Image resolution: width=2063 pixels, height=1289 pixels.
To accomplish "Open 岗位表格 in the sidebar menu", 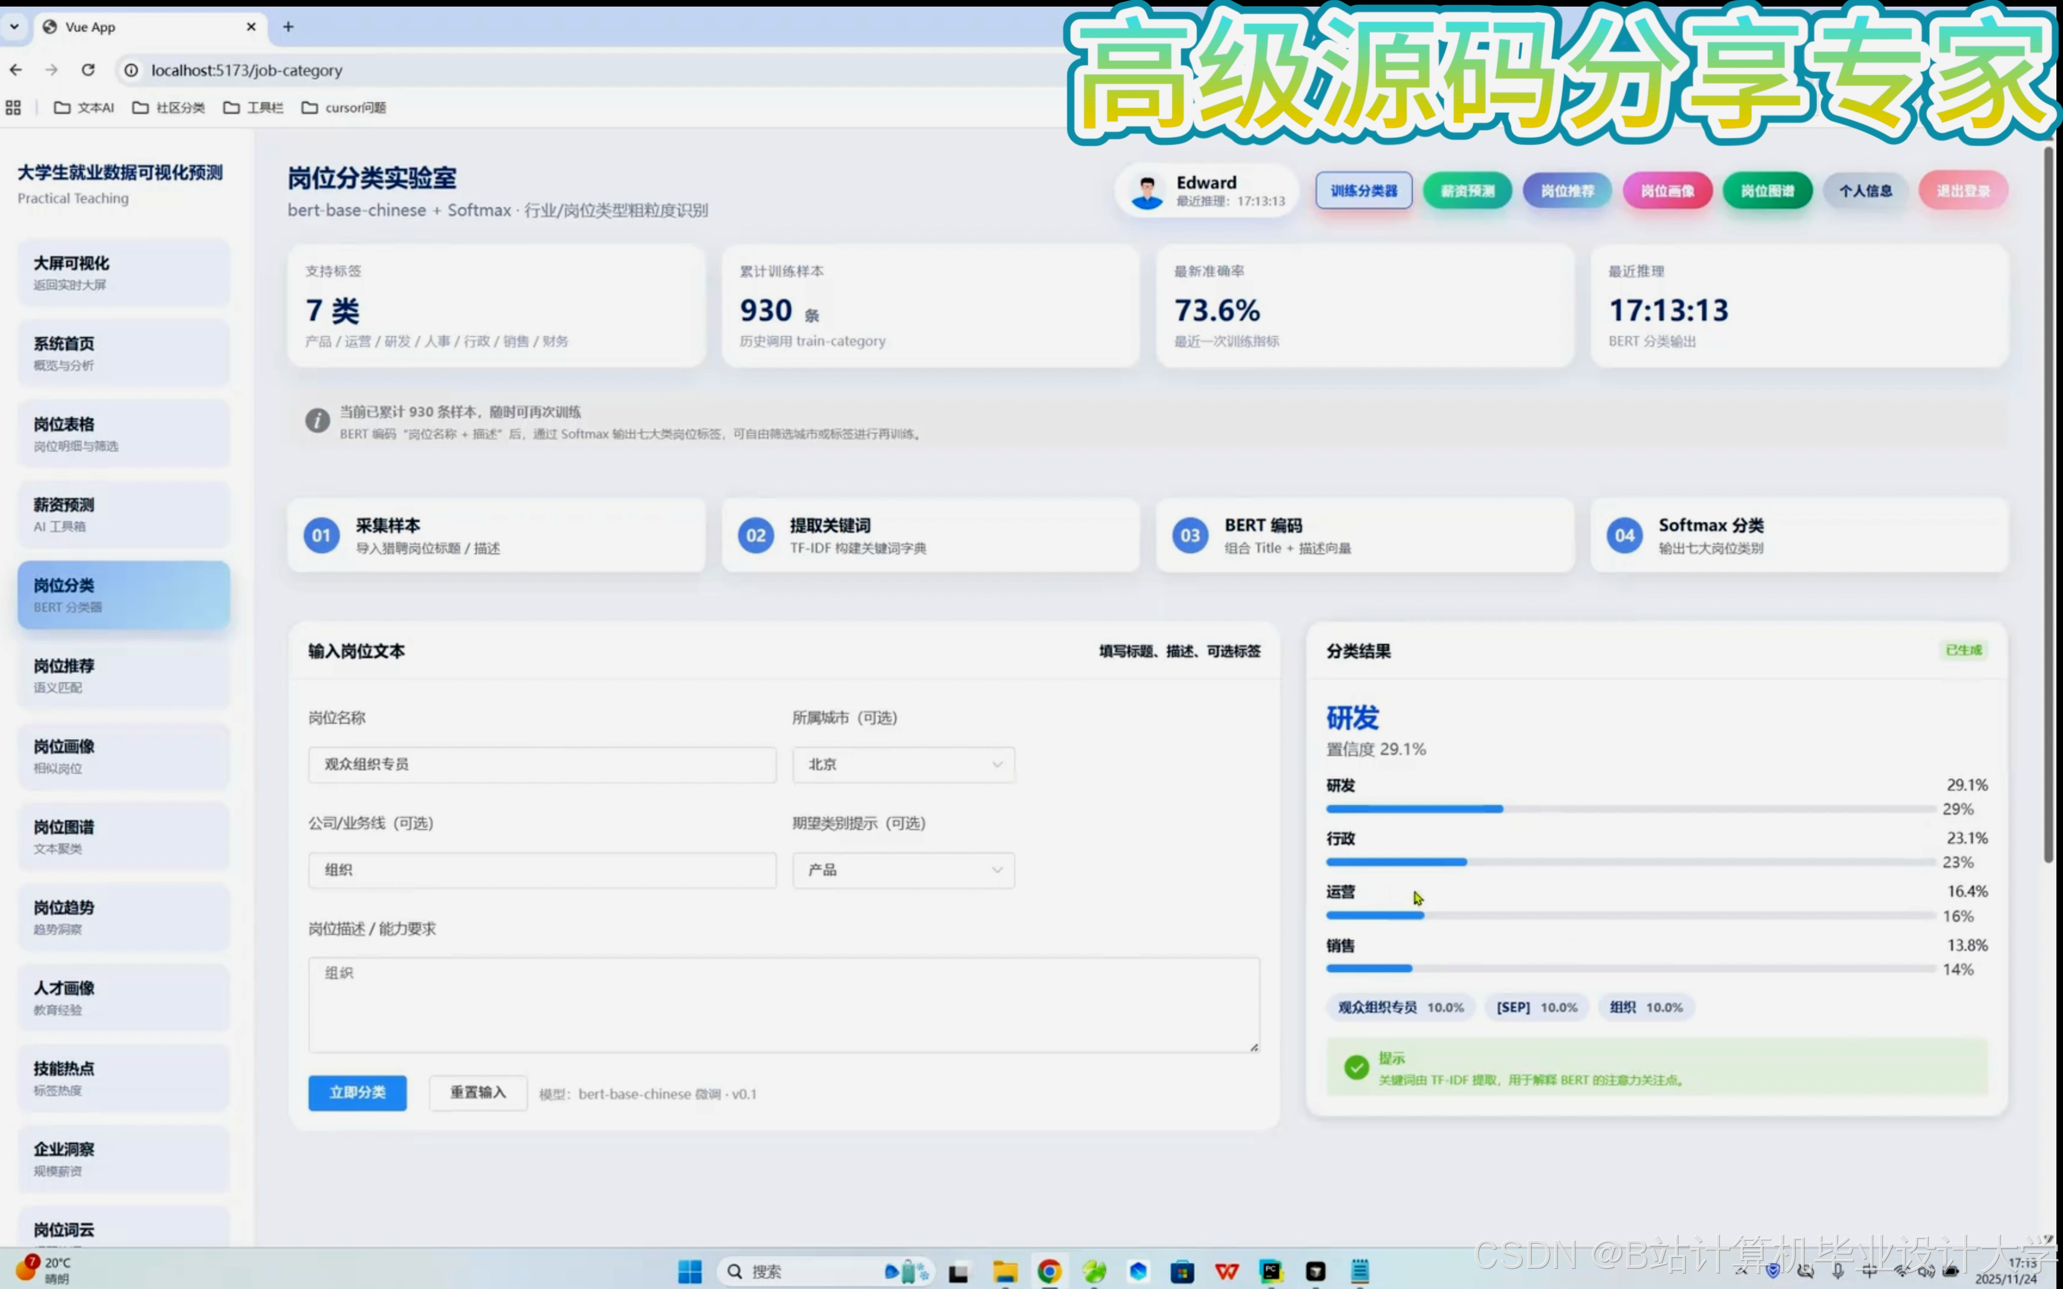I will [x=124, y=434].
